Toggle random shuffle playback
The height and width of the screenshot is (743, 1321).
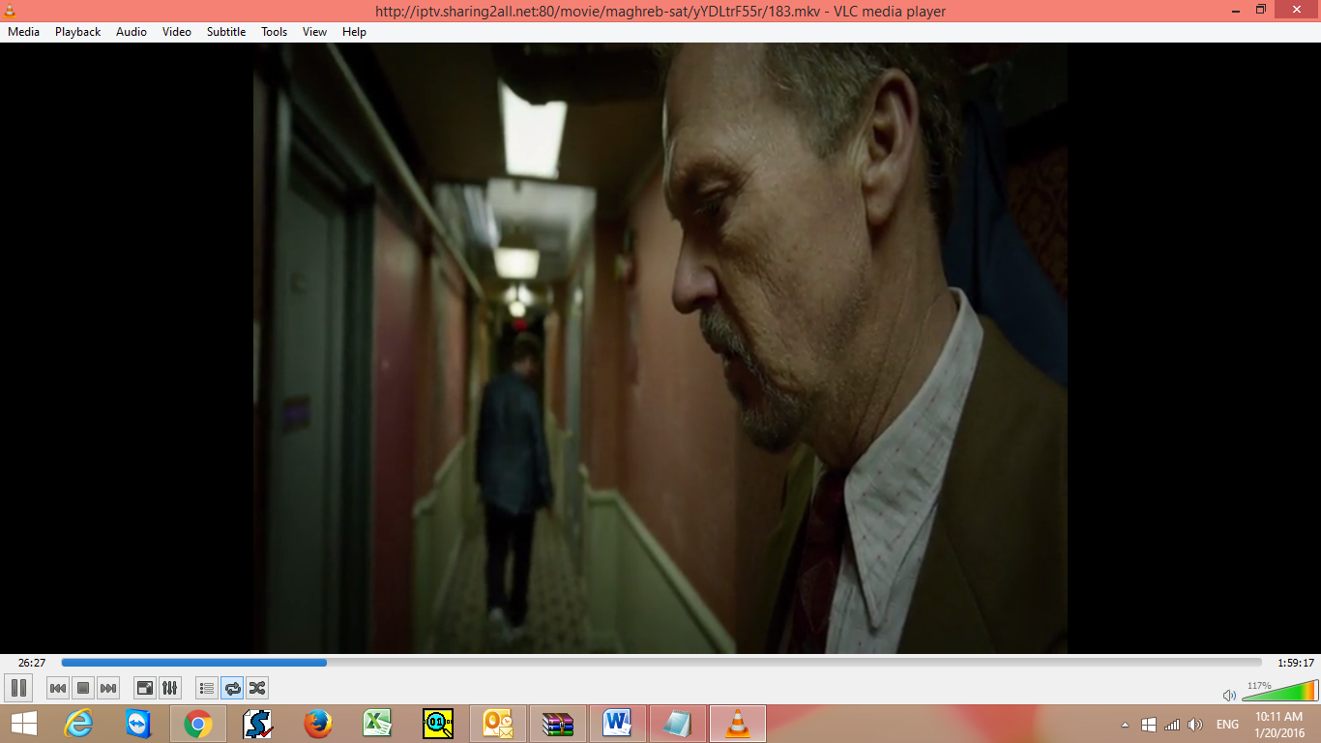pos(257,688)
